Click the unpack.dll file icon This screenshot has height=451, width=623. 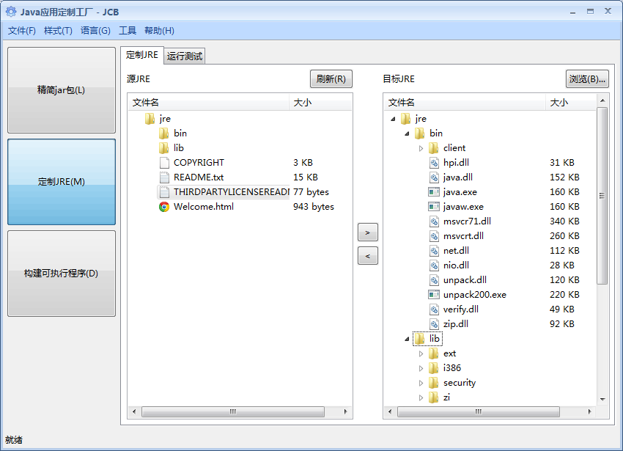pos(434,280)
